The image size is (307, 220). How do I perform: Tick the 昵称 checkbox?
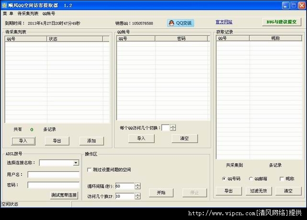282,179
